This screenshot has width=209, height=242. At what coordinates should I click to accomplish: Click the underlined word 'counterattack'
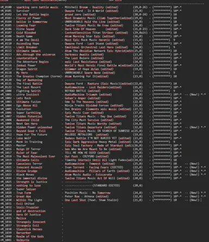(x=27, y=58)
